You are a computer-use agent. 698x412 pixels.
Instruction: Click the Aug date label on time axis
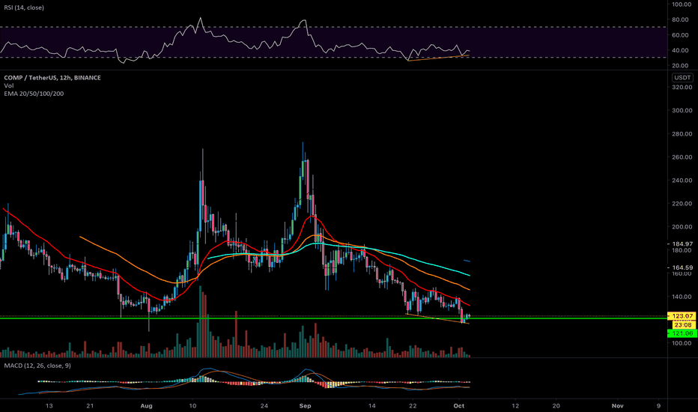pyautogui.click(x=146, y=406)
